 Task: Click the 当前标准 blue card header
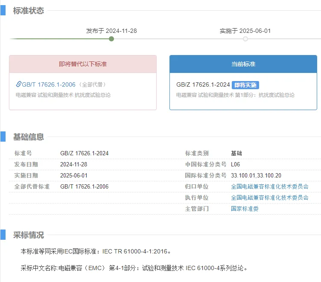coord(243,64)
